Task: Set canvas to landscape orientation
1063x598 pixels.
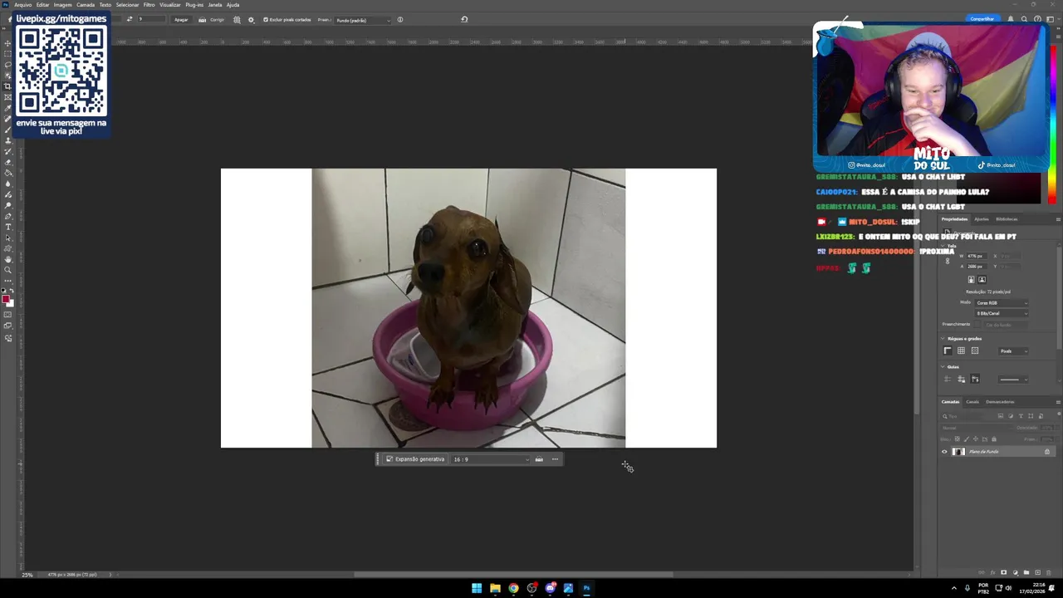Action: (x=982, y=279)
